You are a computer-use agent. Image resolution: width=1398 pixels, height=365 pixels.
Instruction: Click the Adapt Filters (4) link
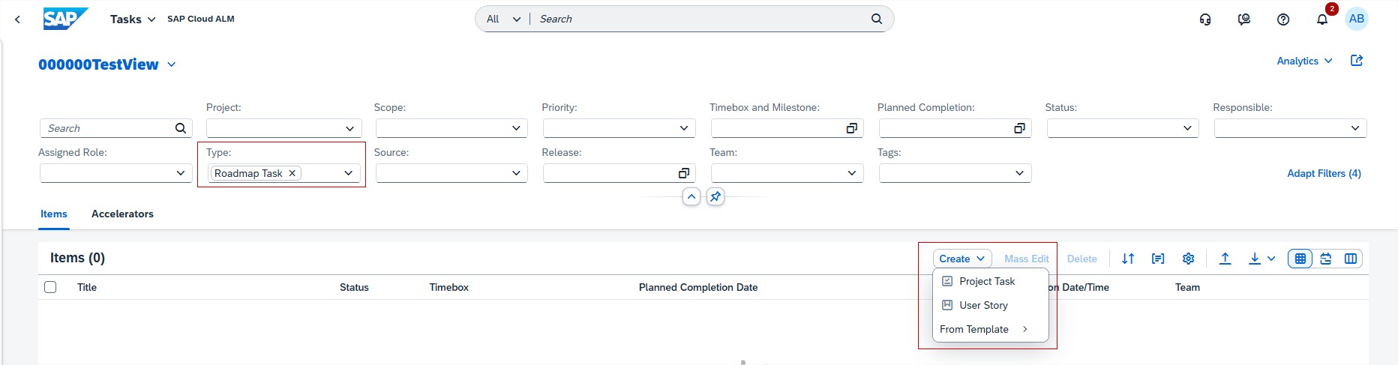pyautogui.click(x=1323, y=173)
